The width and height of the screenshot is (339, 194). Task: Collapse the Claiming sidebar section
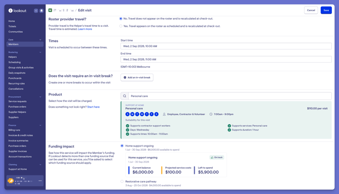pos(40,165)
